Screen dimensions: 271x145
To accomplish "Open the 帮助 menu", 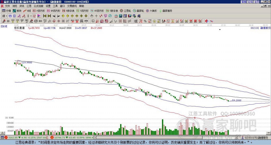I will coord(82,6).
